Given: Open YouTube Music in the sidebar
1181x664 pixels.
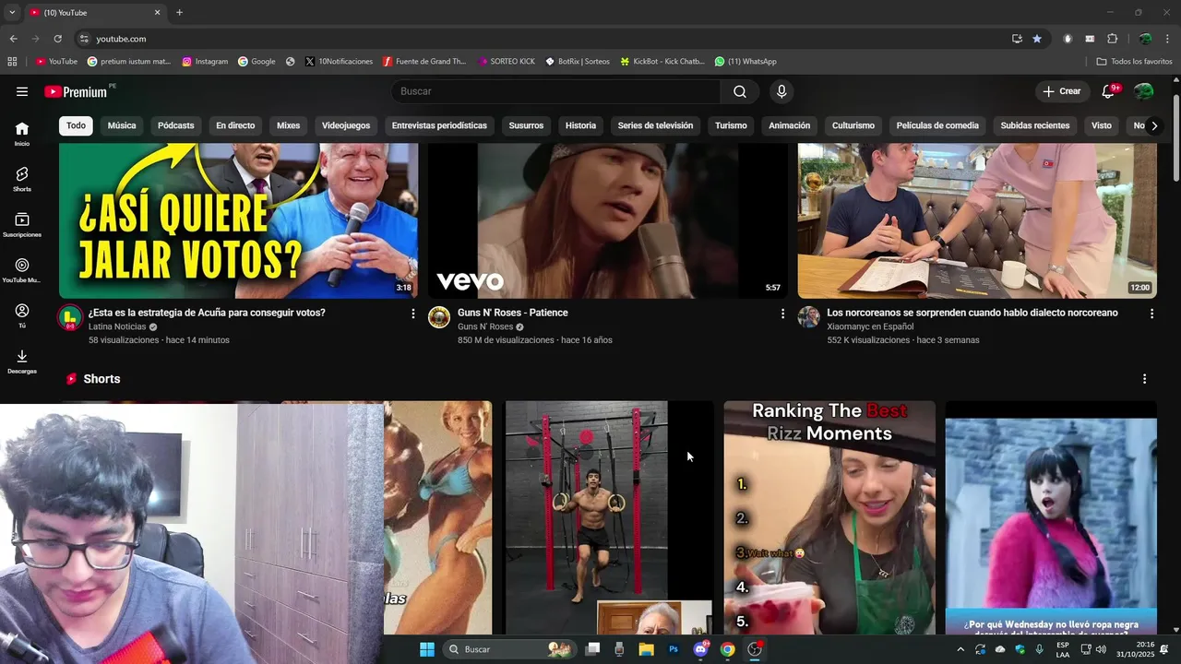Looking at the screenshot, I should pos(22,270).
